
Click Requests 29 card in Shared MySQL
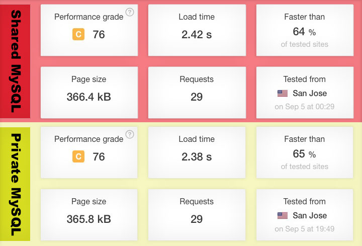coord(197,93)
